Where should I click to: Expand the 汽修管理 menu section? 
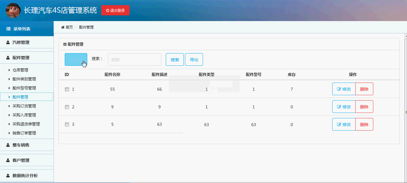click(27, 42)
